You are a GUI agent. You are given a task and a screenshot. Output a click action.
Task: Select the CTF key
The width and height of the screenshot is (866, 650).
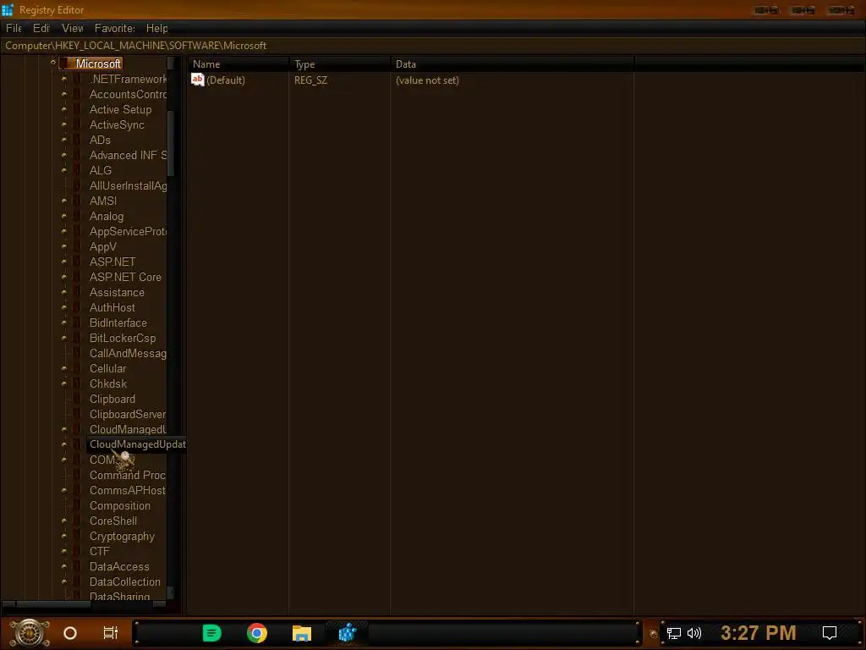coord(100,552)
